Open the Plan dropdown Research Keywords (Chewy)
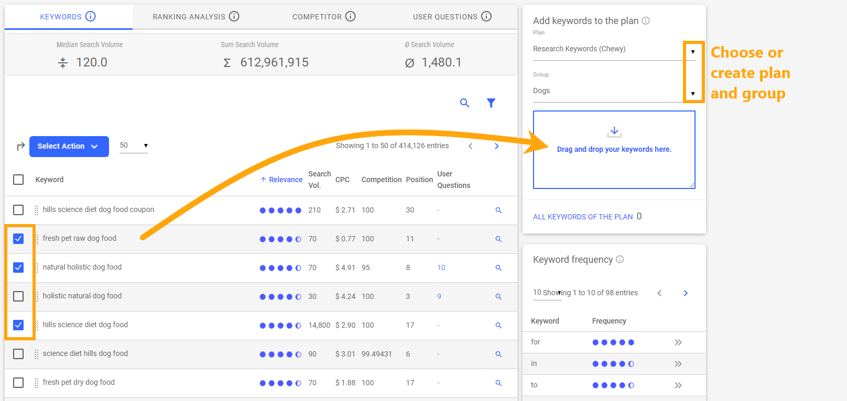847x401 pixels. 614,49
